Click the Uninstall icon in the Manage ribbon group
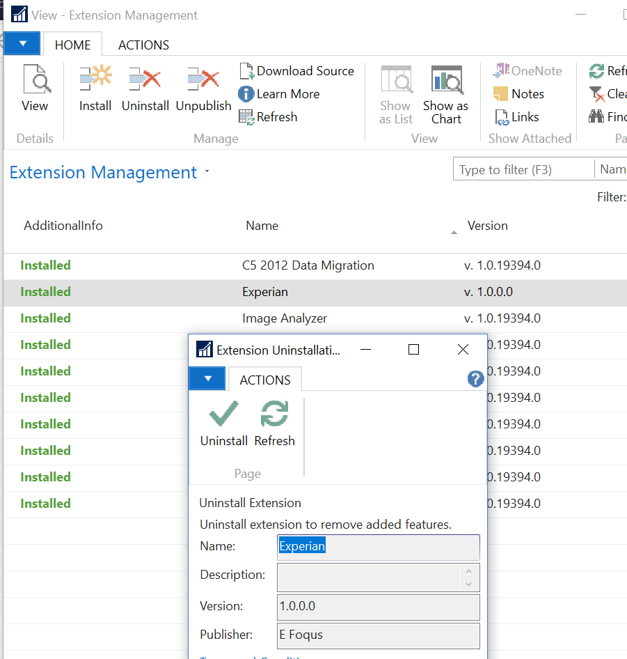 [x=145, y=79]
